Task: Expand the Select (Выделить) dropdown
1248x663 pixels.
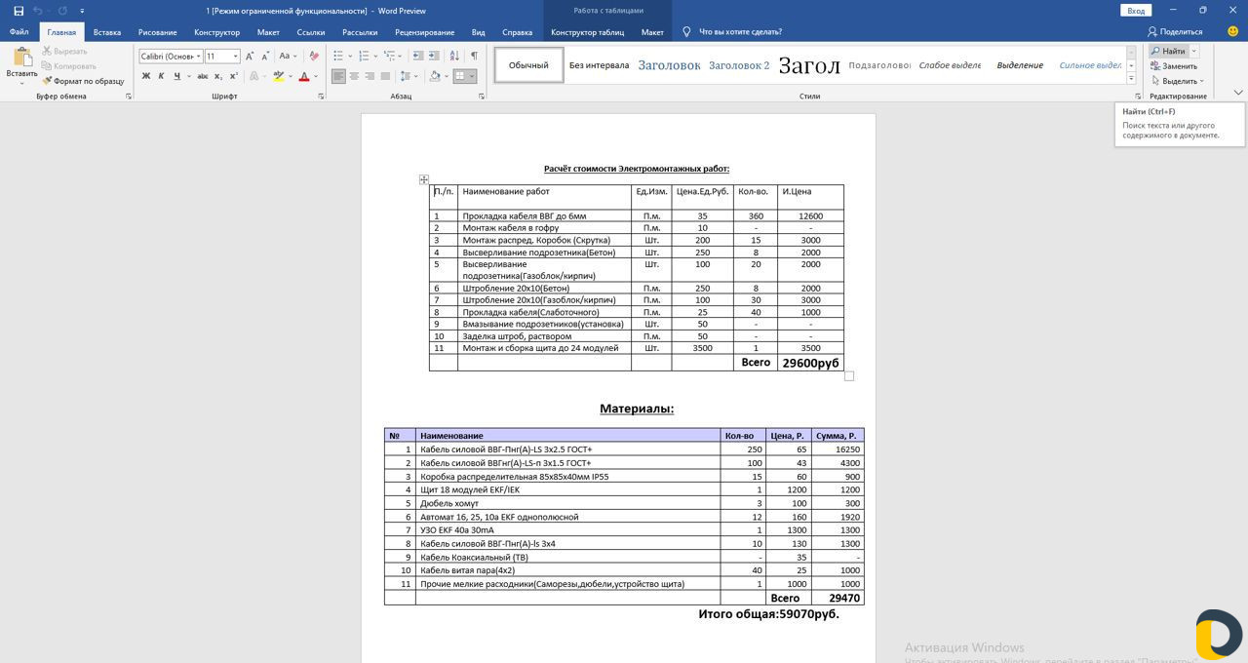Action: tap(1177, 81)
